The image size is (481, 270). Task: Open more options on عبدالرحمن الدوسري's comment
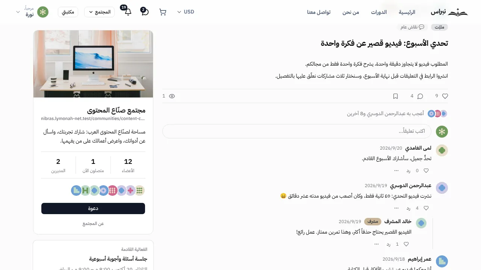396,208
